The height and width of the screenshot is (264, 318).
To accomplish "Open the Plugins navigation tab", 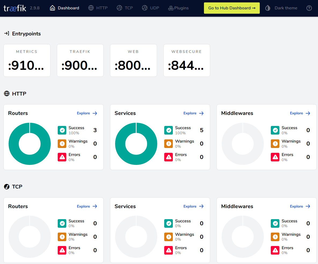I will click(178, 8).
